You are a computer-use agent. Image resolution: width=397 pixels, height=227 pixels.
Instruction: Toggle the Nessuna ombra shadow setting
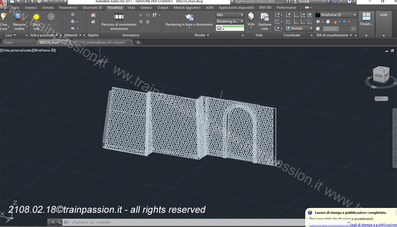point(19,17)
